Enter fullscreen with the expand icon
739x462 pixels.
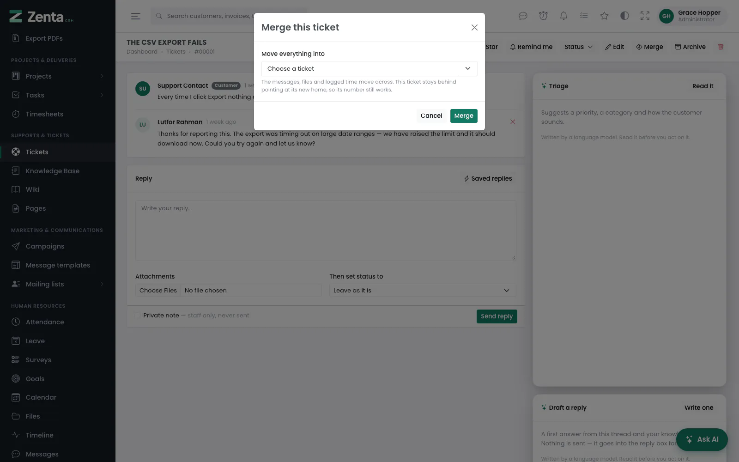pyautogui.click(x=645, y=16)
